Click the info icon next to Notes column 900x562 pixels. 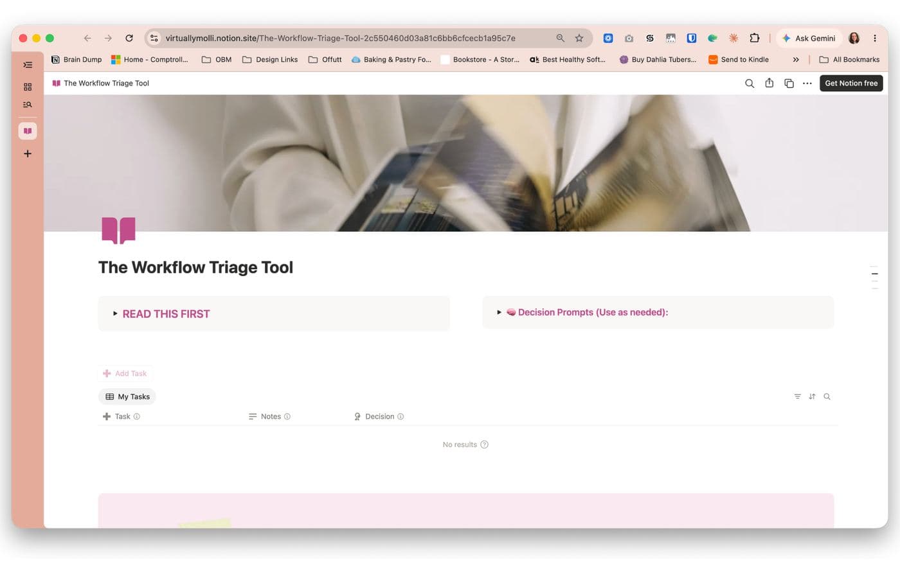[x=287, y=417]
